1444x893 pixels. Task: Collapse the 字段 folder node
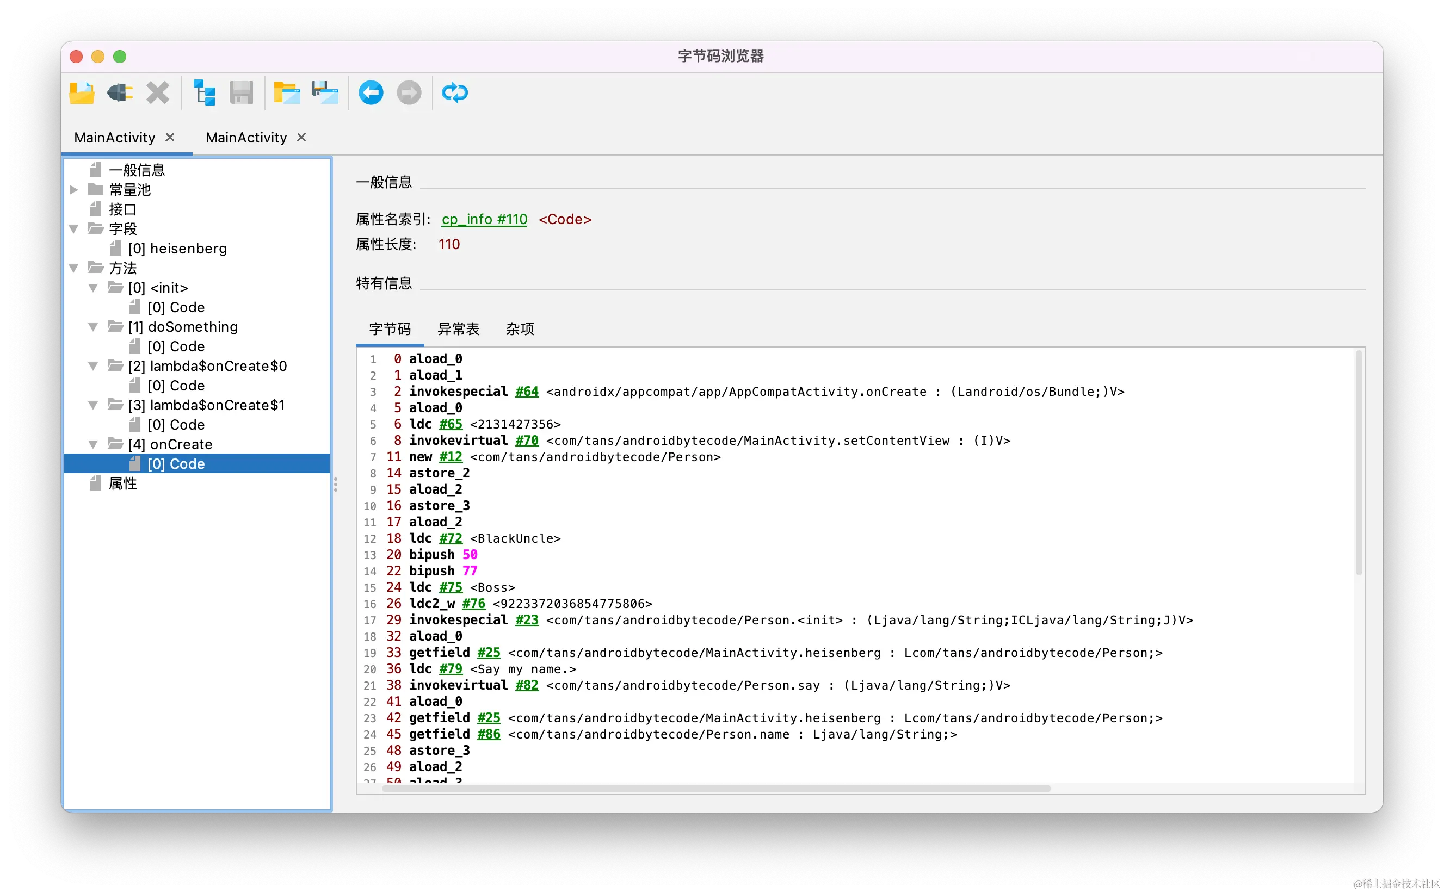coord(74,228)
